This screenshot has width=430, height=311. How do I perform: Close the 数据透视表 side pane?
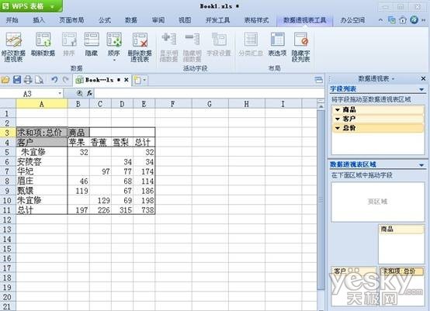pyautogui.click(x=423, y=79)
